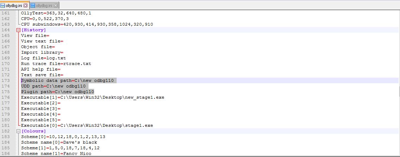This screenshot has height=157, width=400.
Task: Click the Log file=log.txt line
Action: [x=43, y=58]
